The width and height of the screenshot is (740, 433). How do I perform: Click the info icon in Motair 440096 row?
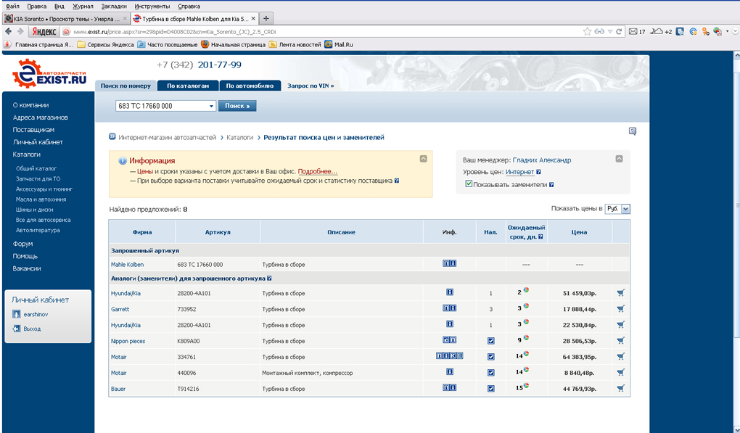450,372
